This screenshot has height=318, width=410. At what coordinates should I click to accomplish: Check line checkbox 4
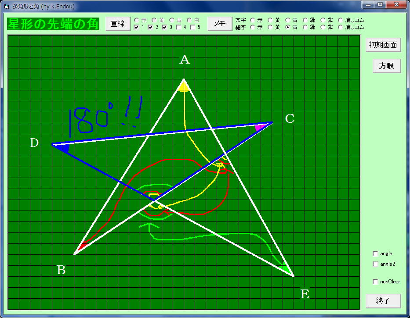178,27
